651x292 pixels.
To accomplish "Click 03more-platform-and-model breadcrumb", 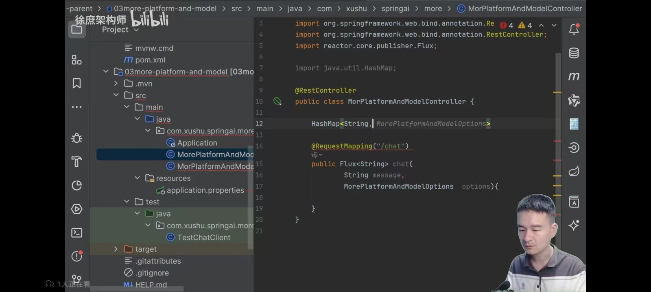I will click(165, 9).
